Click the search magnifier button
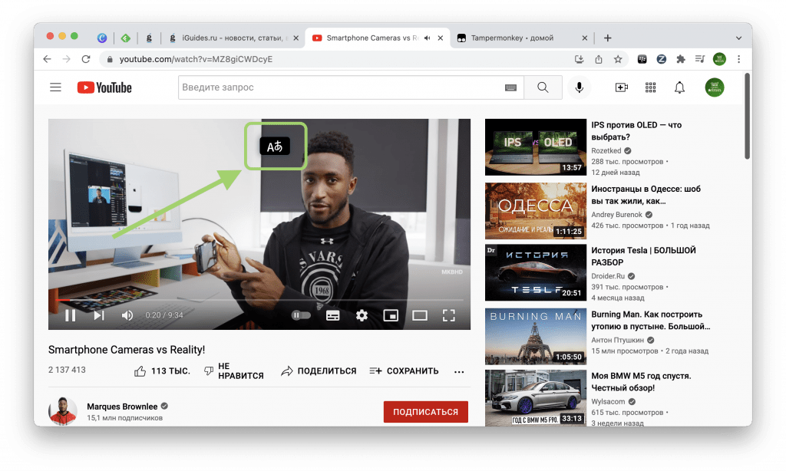 (x=543, y=87)
